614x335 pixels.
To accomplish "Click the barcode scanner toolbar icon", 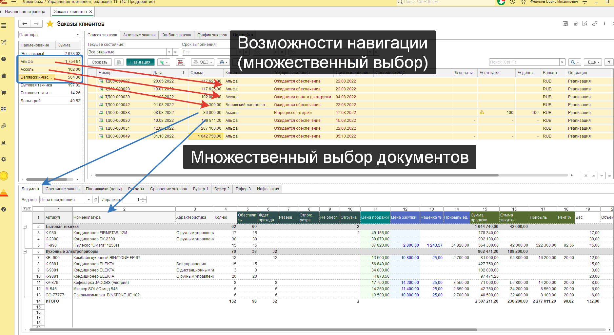I will [x=180, y=62].
